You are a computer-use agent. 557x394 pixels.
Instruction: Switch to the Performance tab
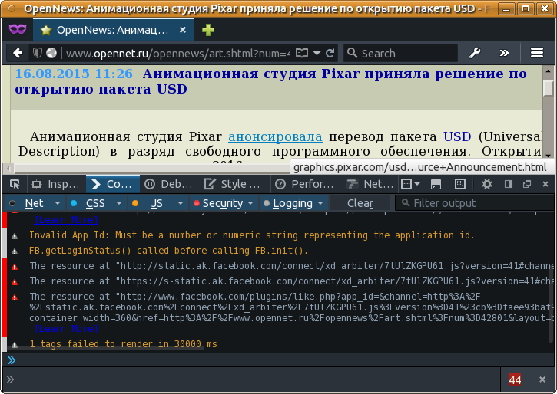tap(305, 184)
